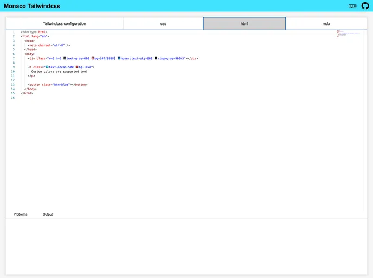The image size is (373, 278).
Task: Open the GitHub repository icon
Action: (x=365, y=6)
